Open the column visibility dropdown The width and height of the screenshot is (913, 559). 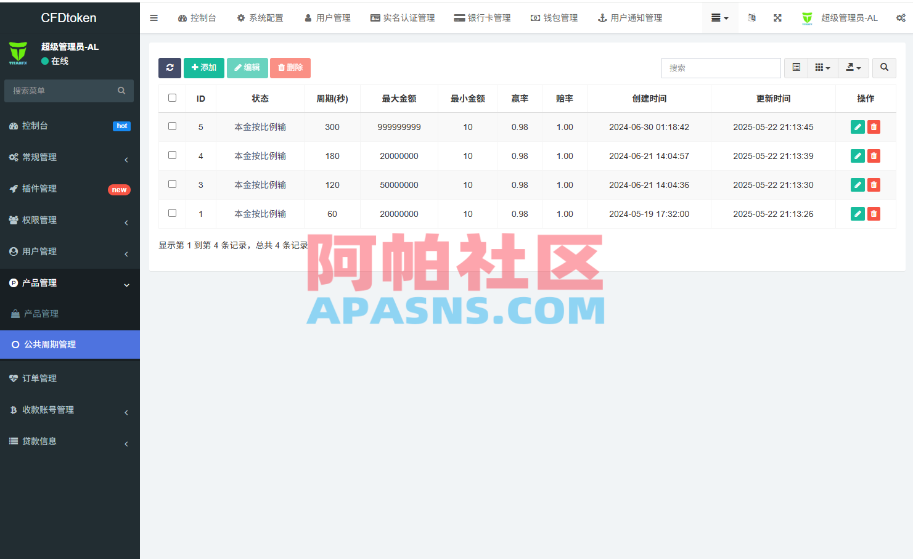[x=823, y=68]
